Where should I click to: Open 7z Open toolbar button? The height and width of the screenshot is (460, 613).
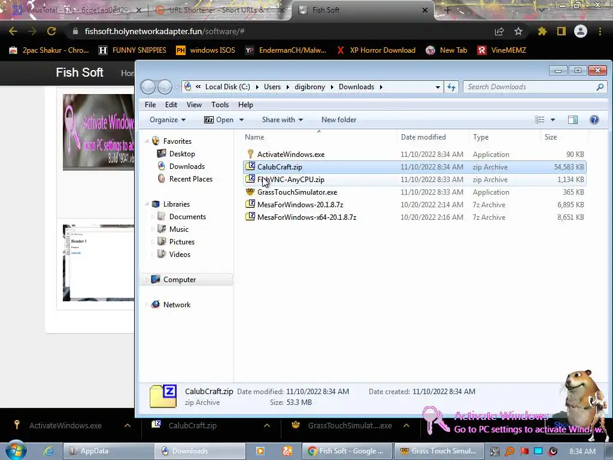pos(219,120)
